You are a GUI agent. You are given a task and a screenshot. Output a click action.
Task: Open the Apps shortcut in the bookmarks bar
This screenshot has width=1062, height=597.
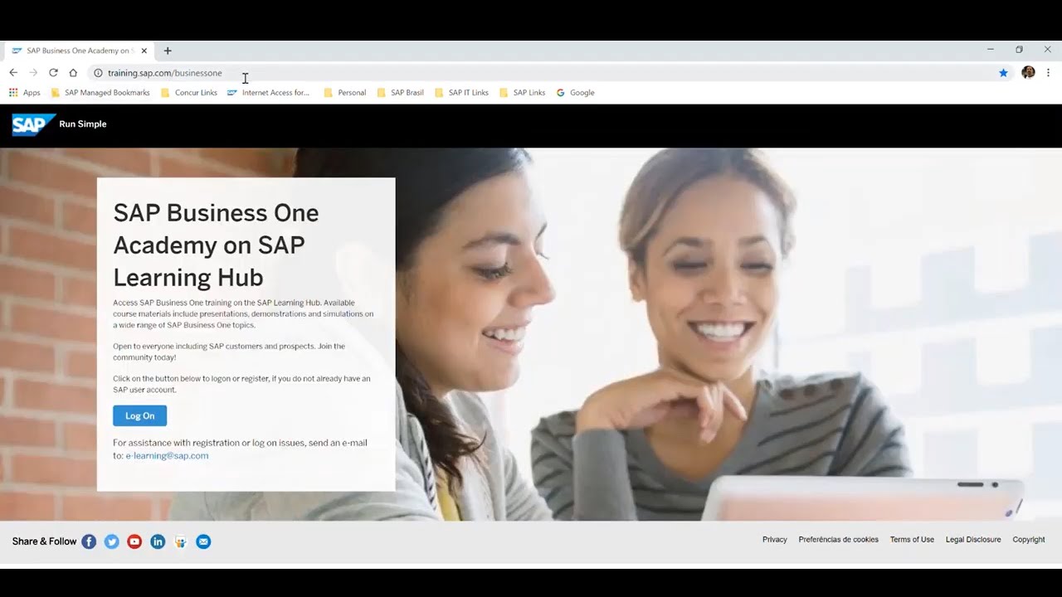coord(24,93)
